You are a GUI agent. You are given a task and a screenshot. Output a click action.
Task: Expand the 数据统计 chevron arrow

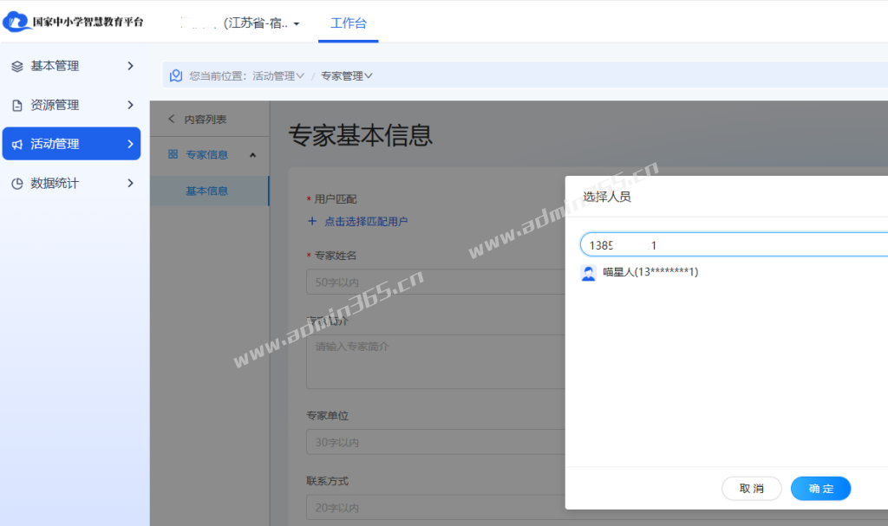pos(131,183)
